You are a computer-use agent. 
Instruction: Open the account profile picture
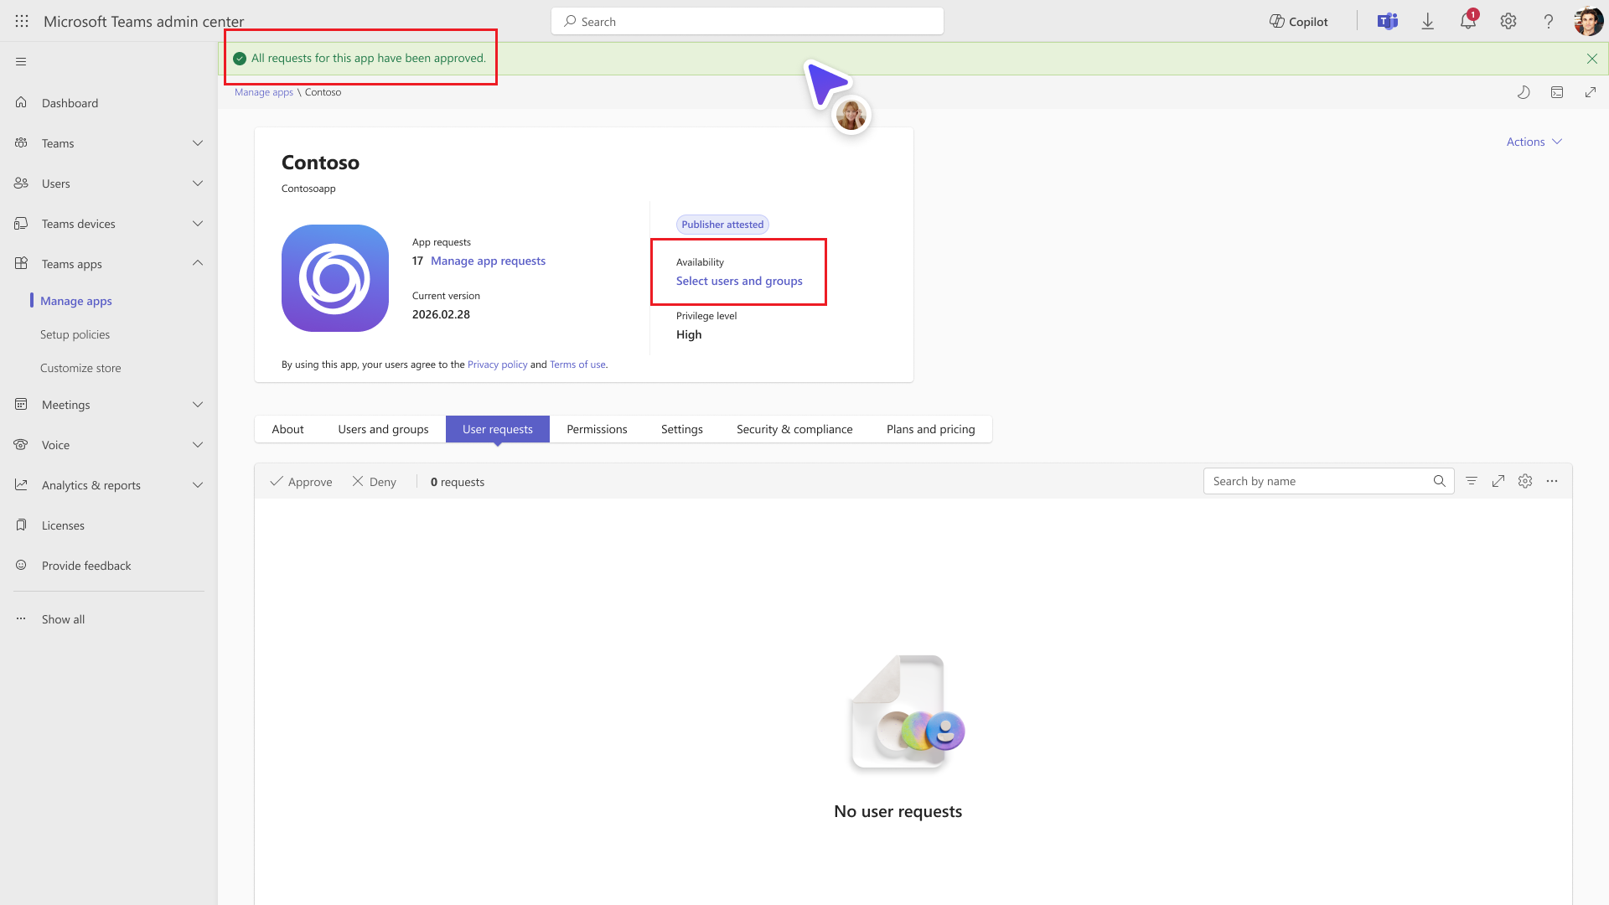coord(1588,22)
